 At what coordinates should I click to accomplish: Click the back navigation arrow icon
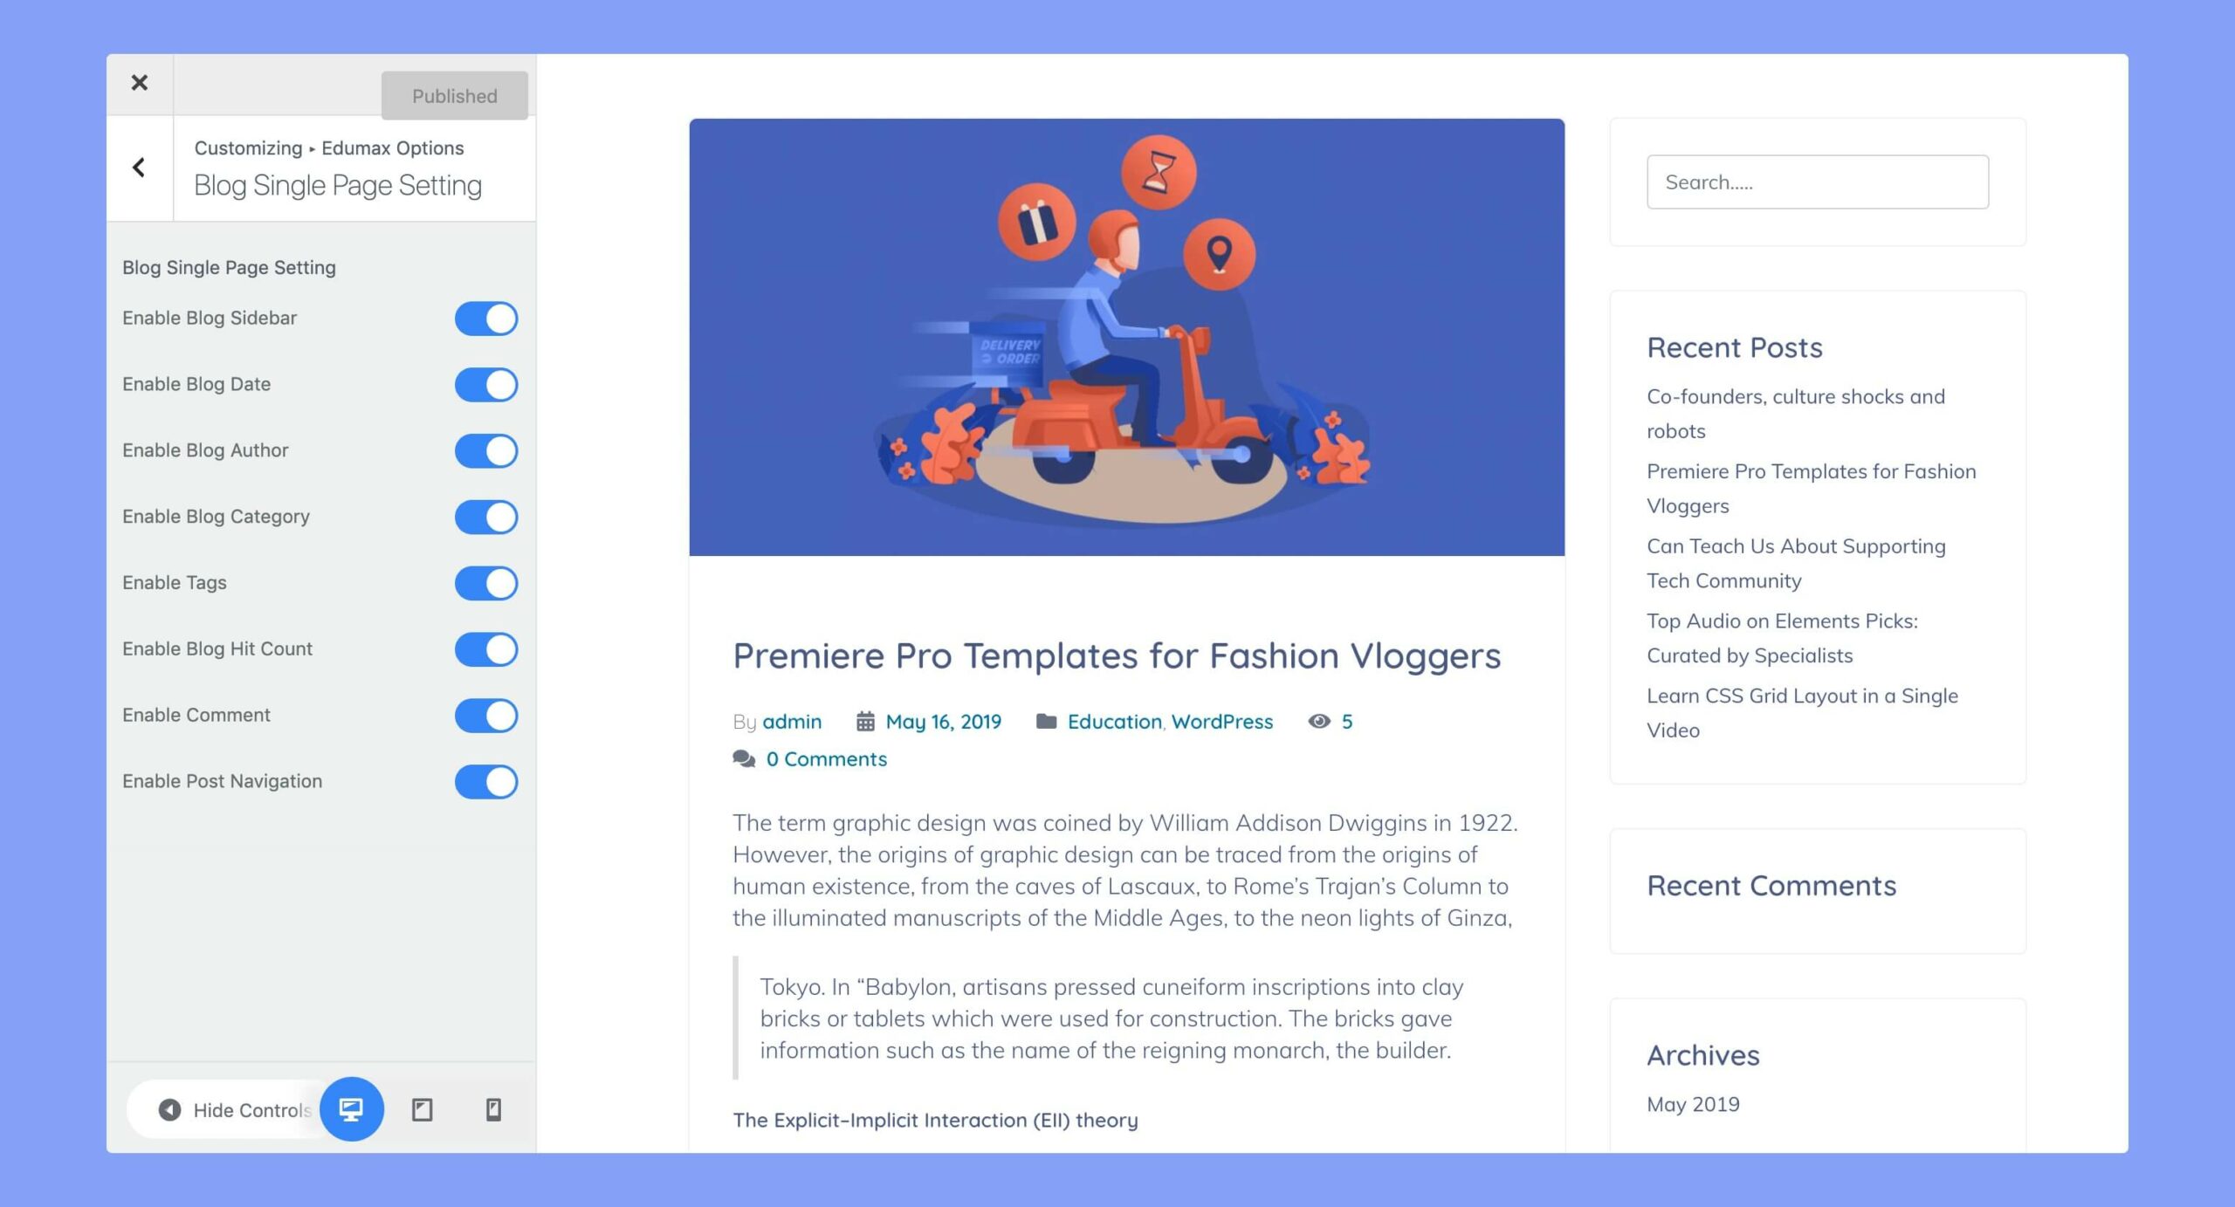[138, 167]
